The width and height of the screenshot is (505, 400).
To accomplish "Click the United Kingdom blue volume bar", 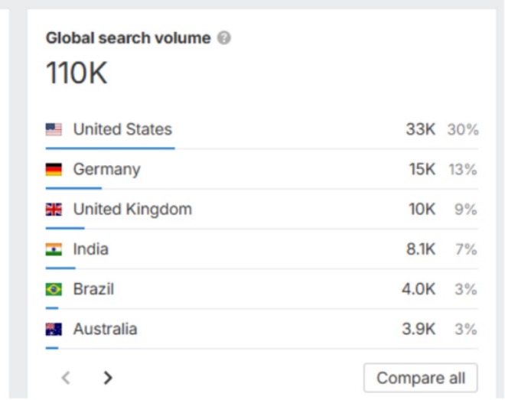I will tap(65, 228).
